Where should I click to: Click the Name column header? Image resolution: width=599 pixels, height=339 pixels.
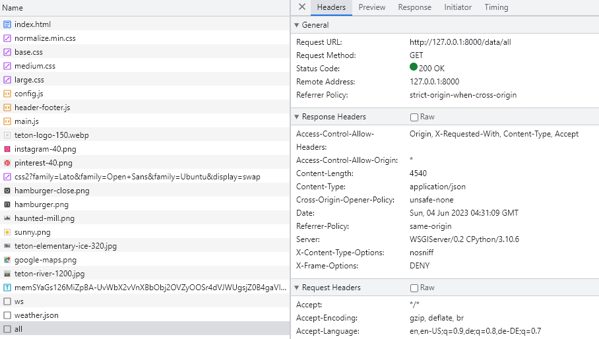click(13, 8)
